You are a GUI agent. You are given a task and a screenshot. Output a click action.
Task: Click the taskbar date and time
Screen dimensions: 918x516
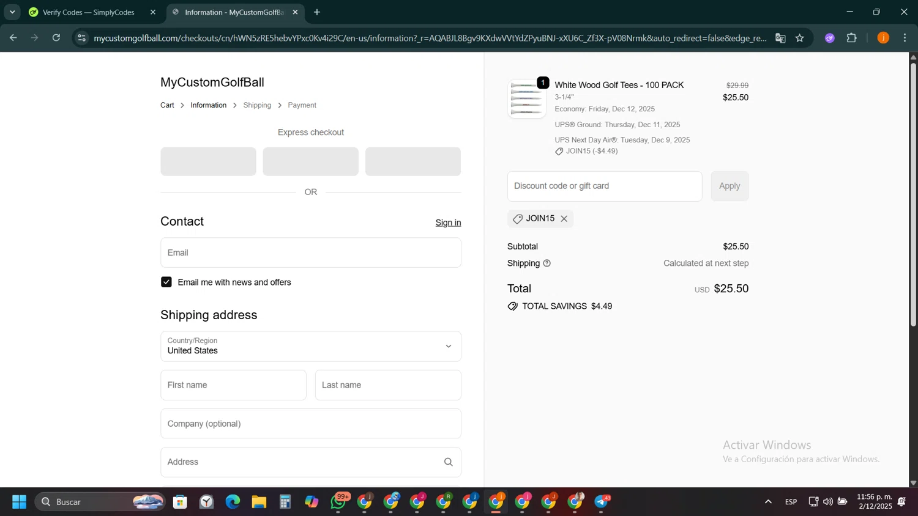875,502
